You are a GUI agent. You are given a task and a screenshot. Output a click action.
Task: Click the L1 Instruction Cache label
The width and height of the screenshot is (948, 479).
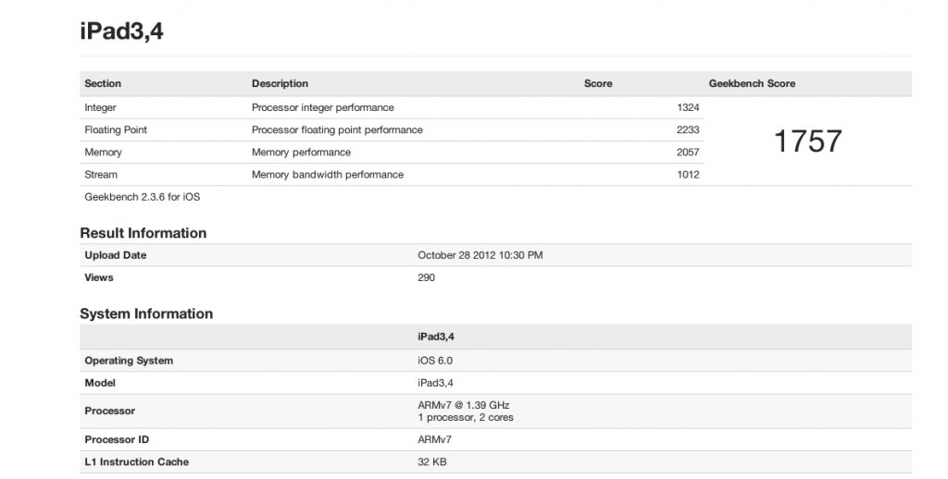[x=137, y=462]
